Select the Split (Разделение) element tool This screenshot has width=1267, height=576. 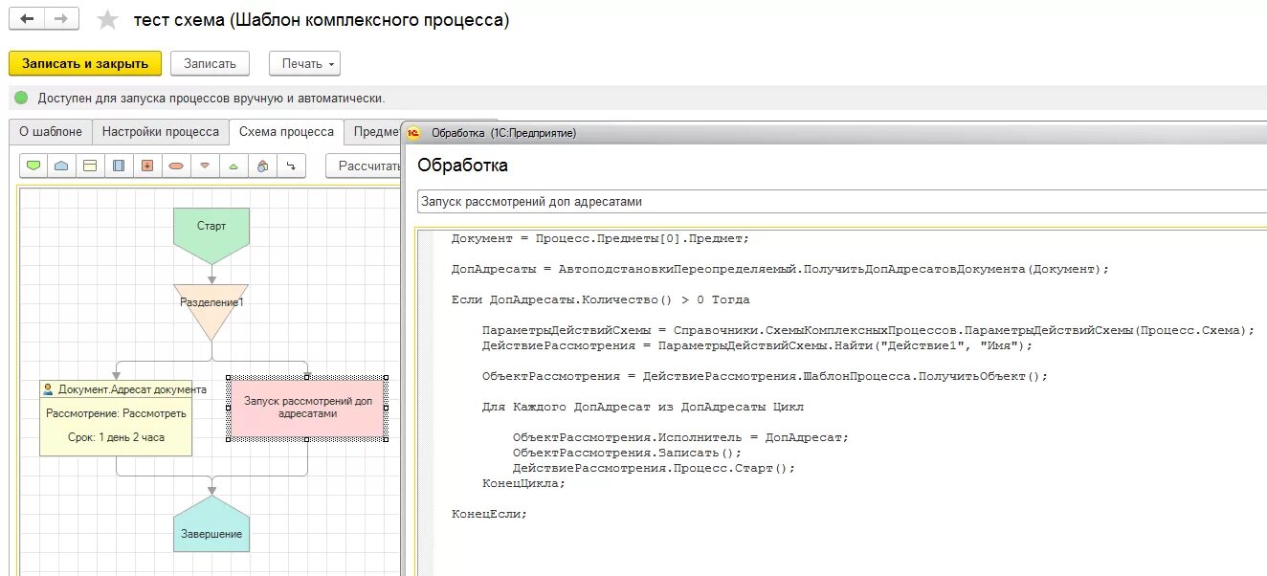tap(206, 166)
